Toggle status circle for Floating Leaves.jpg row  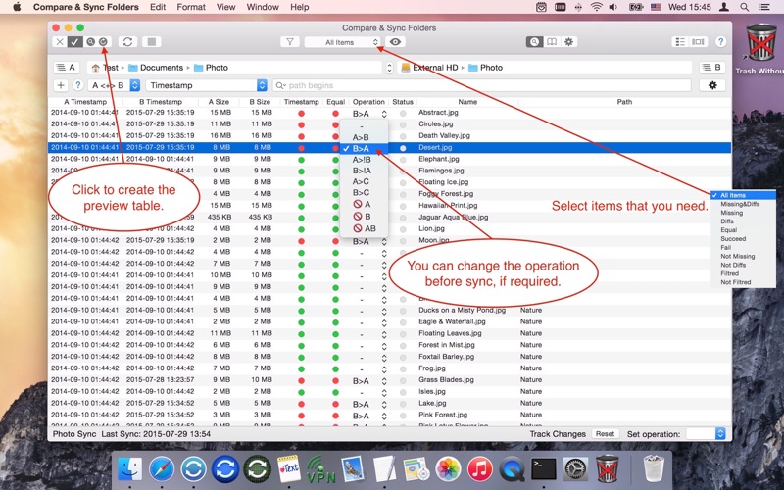[x=403, y=334]
